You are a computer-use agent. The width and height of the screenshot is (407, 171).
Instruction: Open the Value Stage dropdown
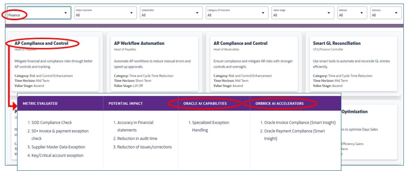[303, 13]
